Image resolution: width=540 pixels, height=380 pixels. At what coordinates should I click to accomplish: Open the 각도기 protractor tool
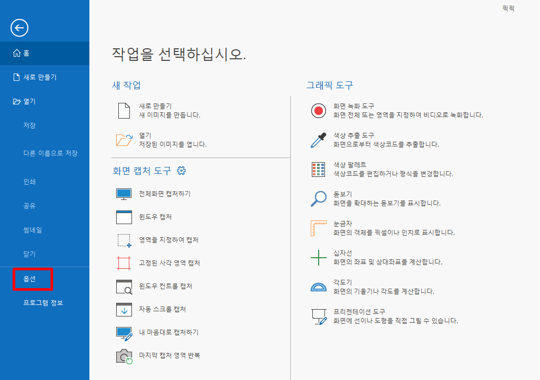[x=319, y=287]
